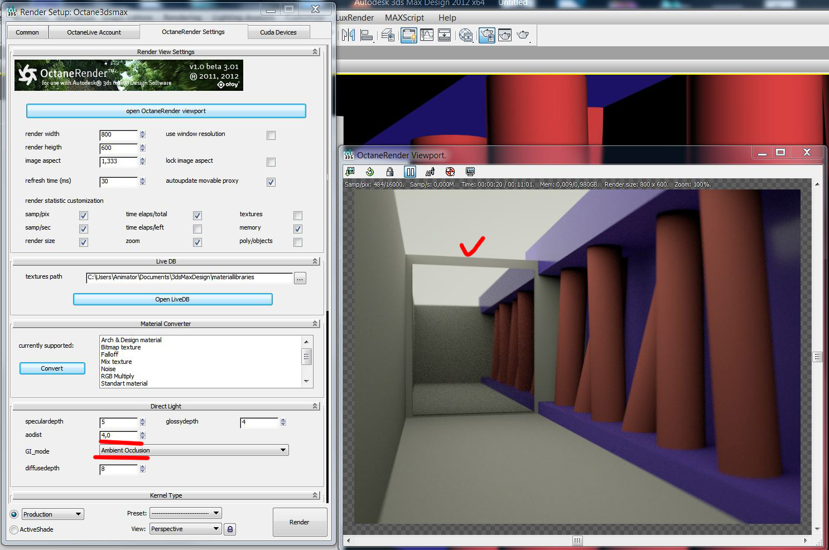Enable lock image aspect checkbox
The image size is (829, 550).
[x=271, y=162]
